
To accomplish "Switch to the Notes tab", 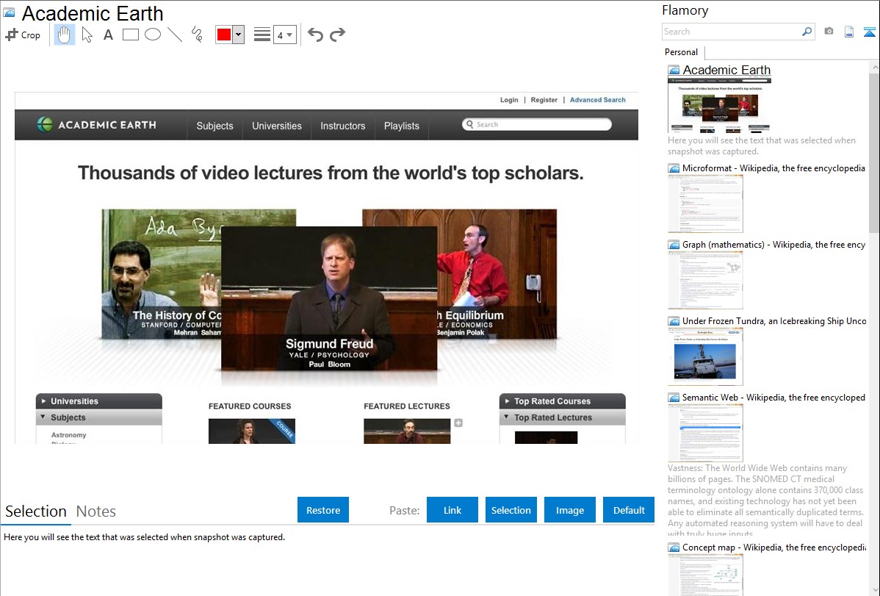I will [x=96, y=511].
